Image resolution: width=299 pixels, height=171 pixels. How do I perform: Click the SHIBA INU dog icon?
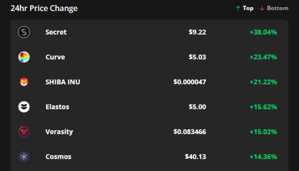pyautogui.click(x=24, y=82)
